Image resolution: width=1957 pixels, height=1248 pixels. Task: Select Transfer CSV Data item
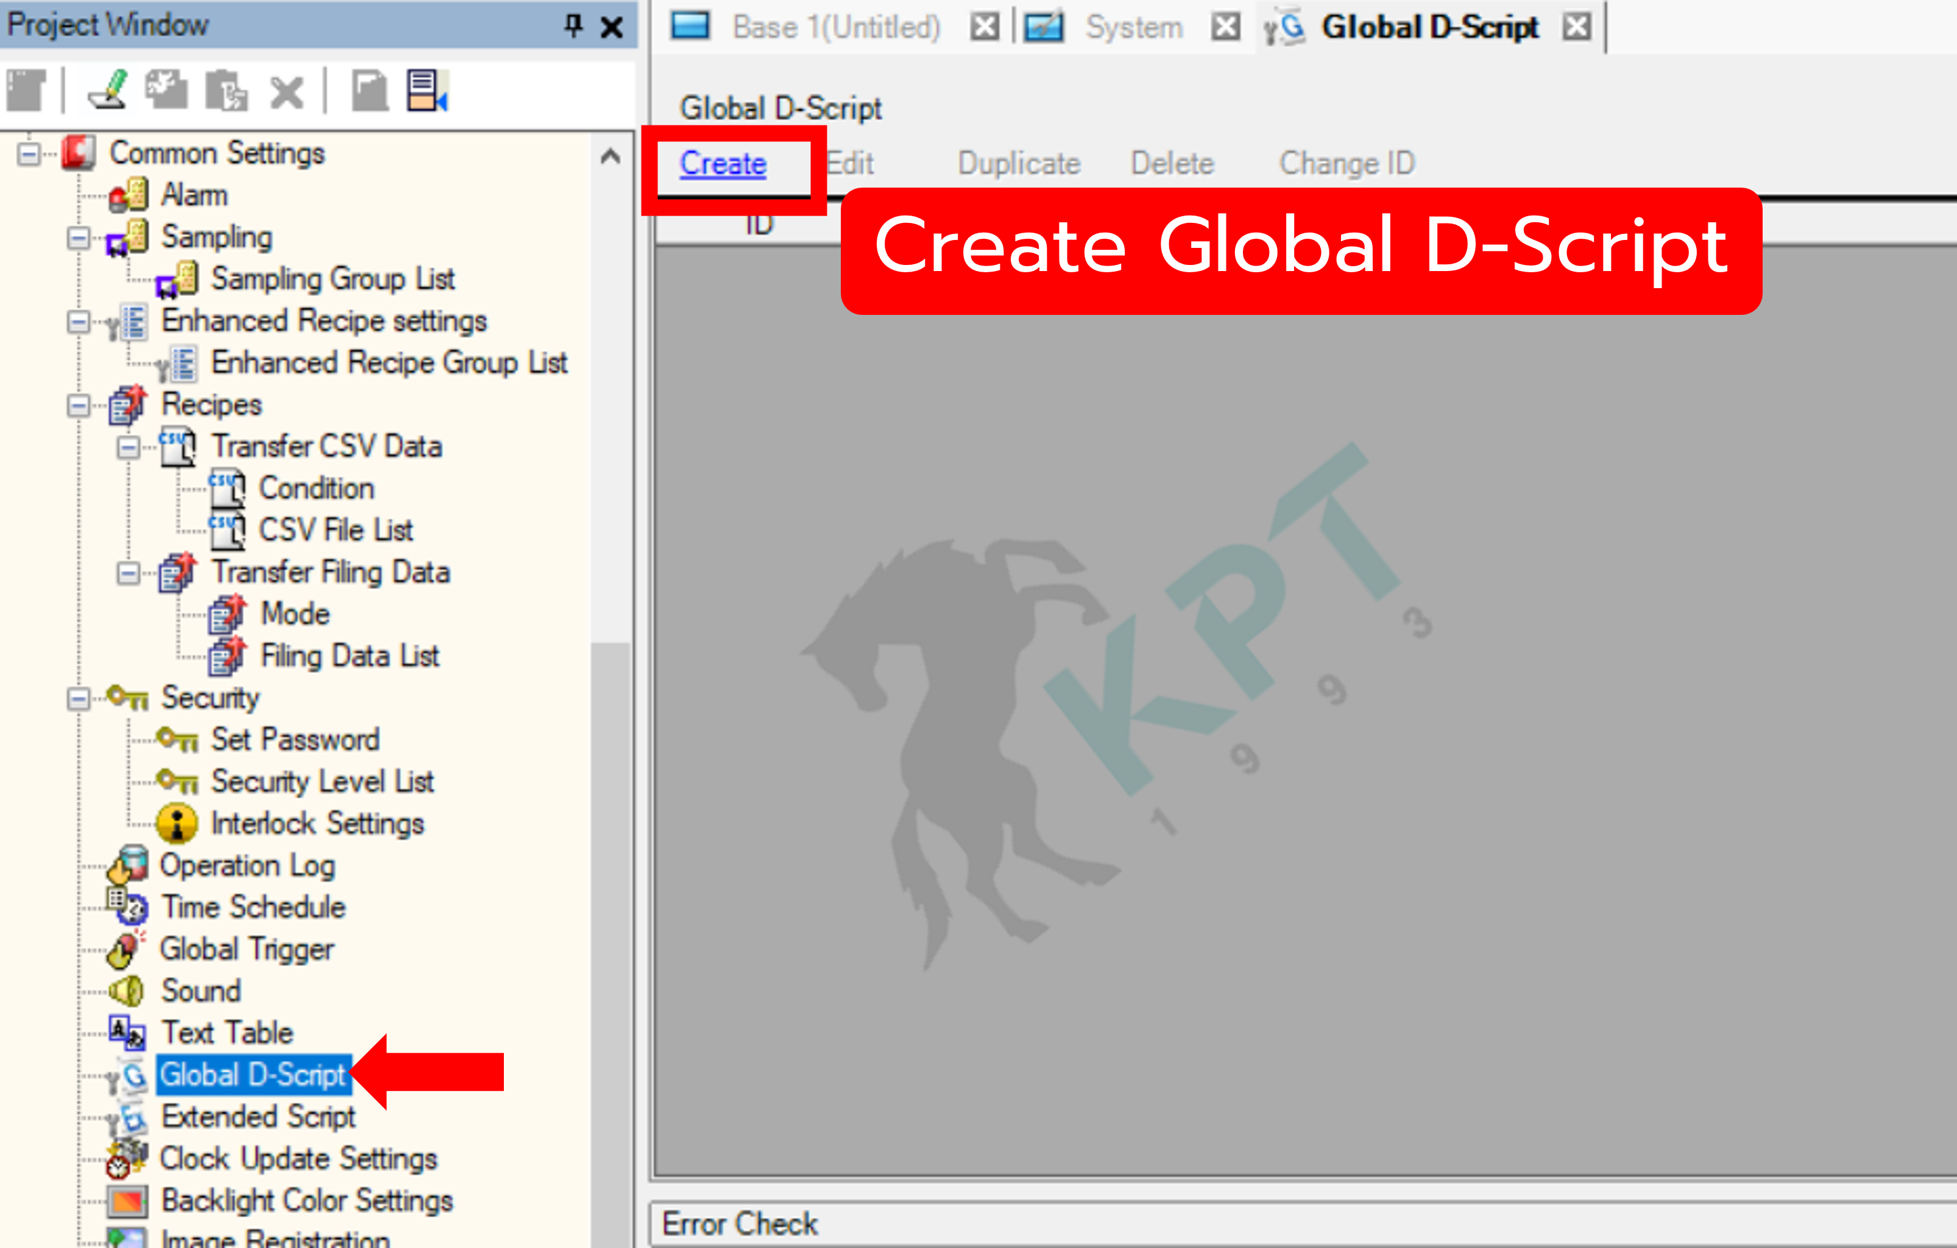[327, 447]
